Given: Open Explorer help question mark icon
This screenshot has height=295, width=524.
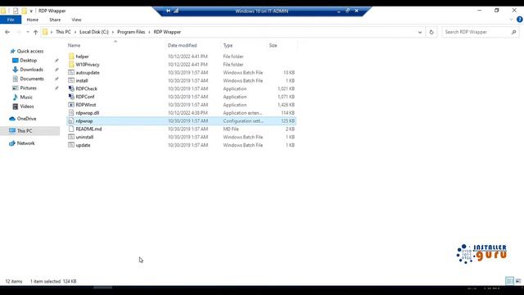Looking at the screenshot, I should click(x=519, y=20).
